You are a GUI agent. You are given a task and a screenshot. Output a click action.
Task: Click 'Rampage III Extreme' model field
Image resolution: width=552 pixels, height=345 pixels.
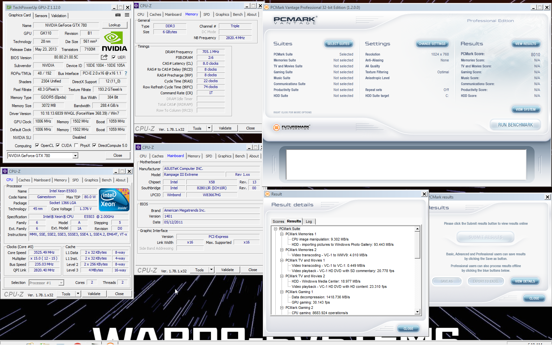[194, 174]
